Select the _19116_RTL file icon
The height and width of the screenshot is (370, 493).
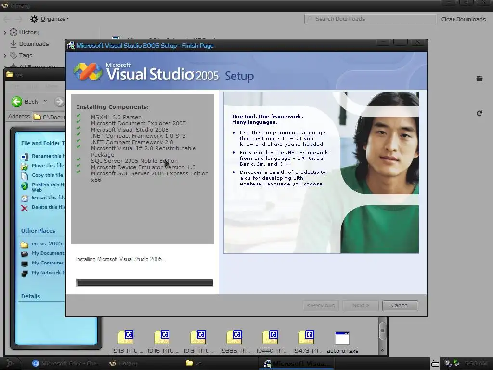point(162,338)
